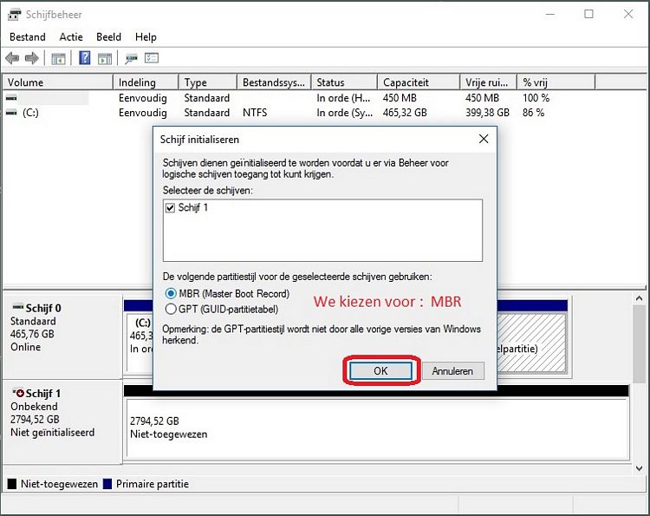Select the unnamed 450 MB volume drive icon
Viewport: 650px width, 516px height.
(11, 98)
